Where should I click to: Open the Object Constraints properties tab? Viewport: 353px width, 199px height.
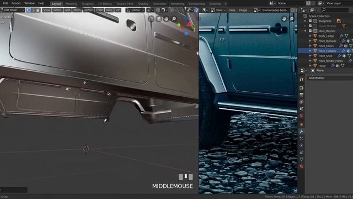(302, 153)
